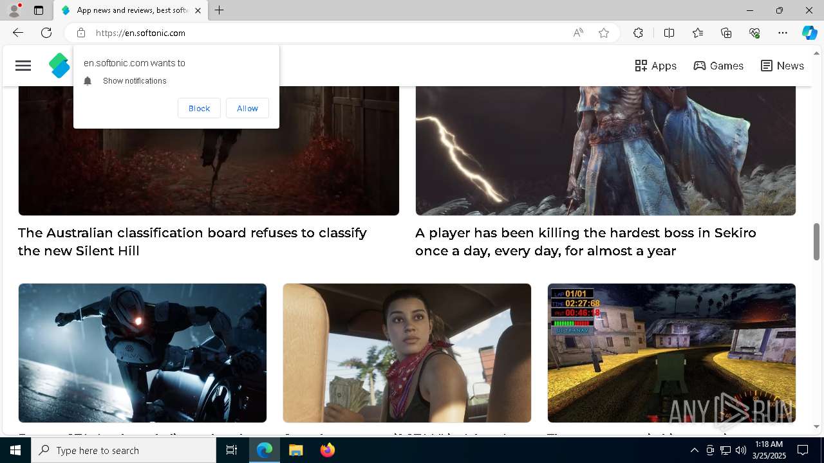
Task: Open the Apps section
Action: [655, 66]
